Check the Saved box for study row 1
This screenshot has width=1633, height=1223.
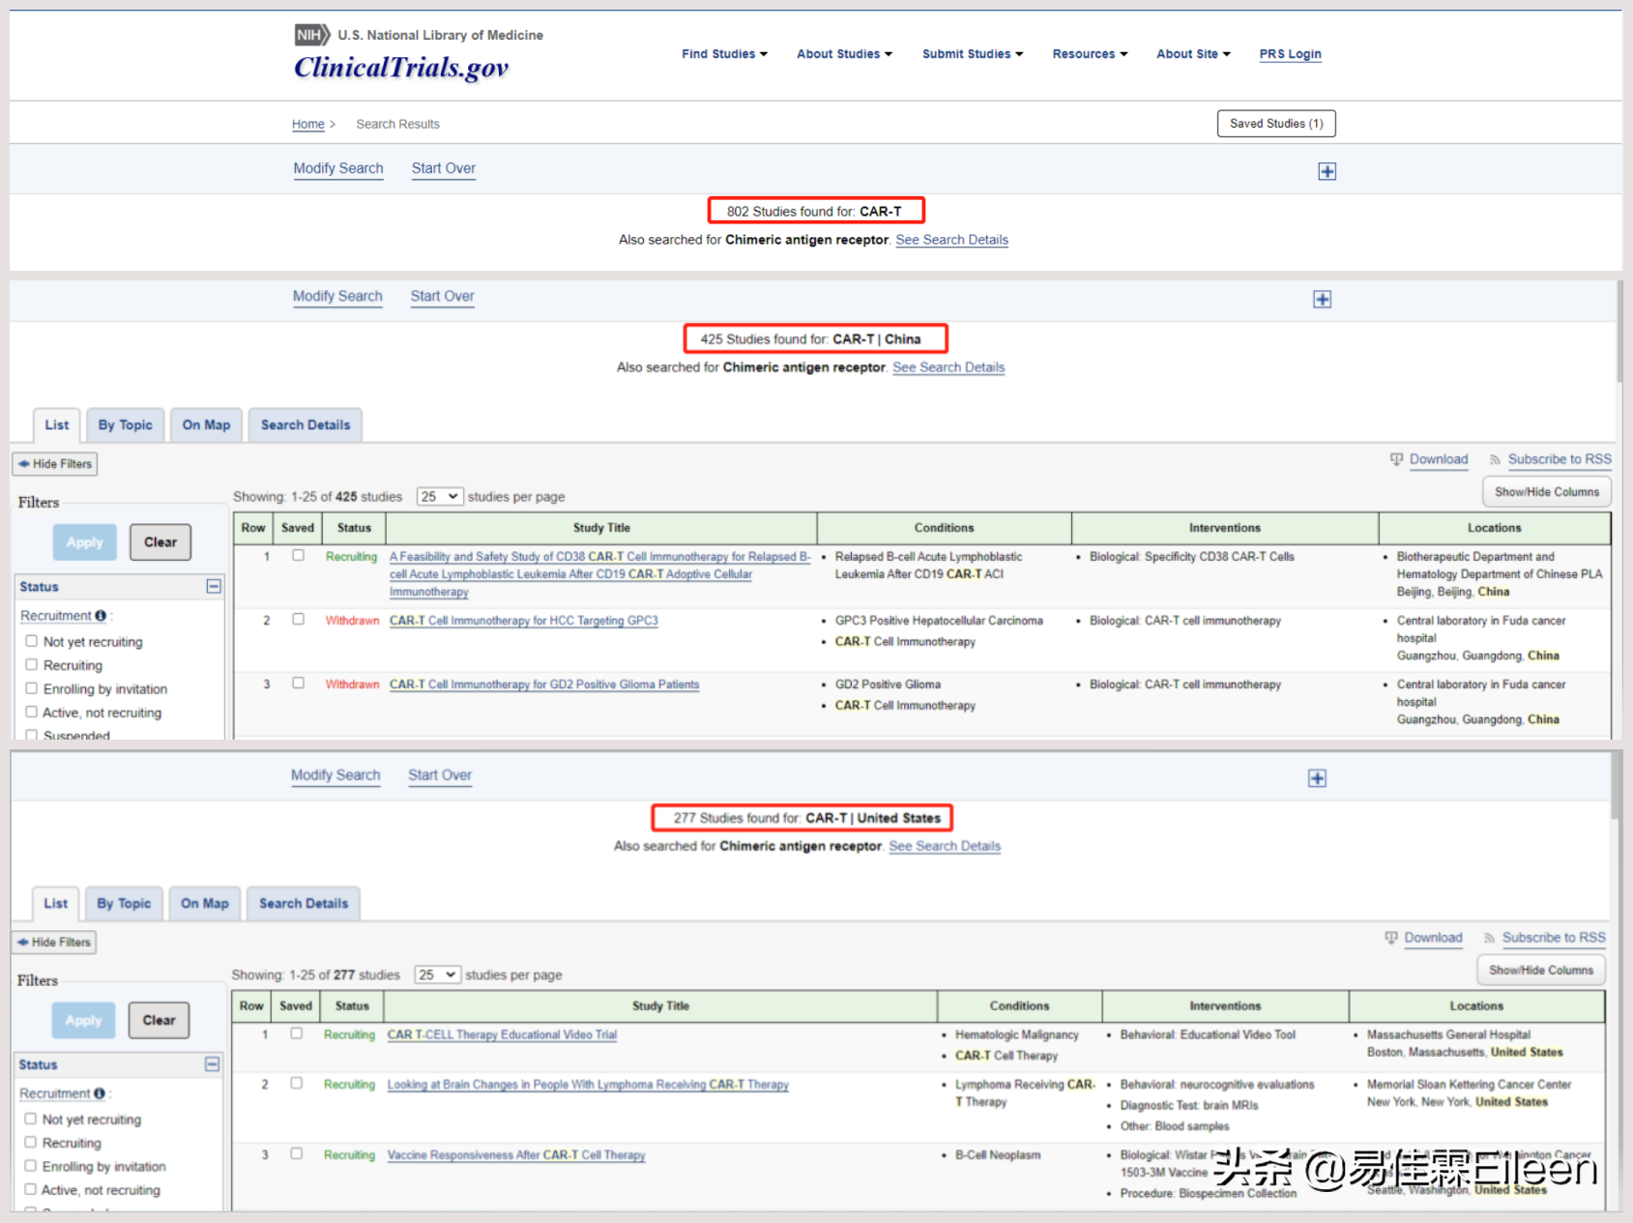(x=298, y=555)
